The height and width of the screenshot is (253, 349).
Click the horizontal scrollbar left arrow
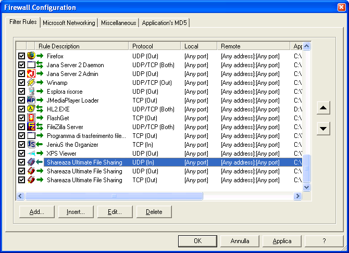(x=20, y=196)
